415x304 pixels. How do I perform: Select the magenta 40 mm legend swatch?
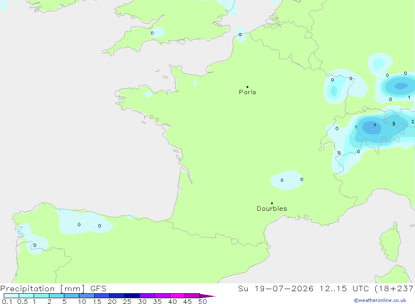click(177, 296)
